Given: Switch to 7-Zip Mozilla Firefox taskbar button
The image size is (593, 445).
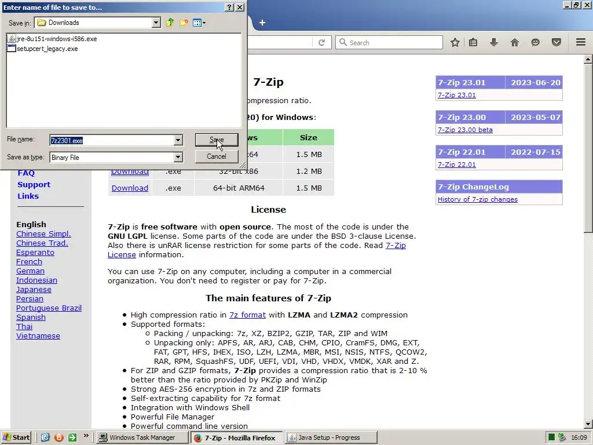Looking at the screenshot, I should (236, 437).
